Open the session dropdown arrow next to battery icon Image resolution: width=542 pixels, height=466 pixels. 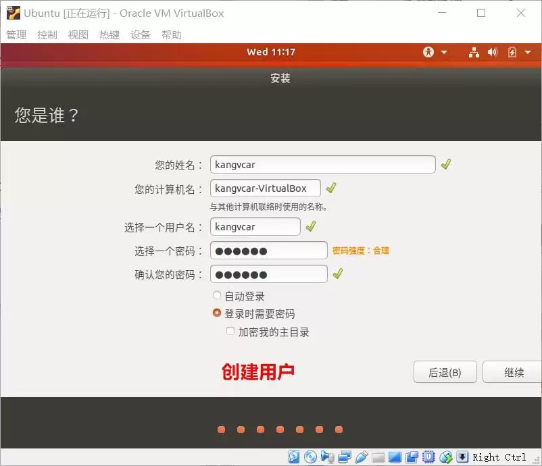coord(528,52)
